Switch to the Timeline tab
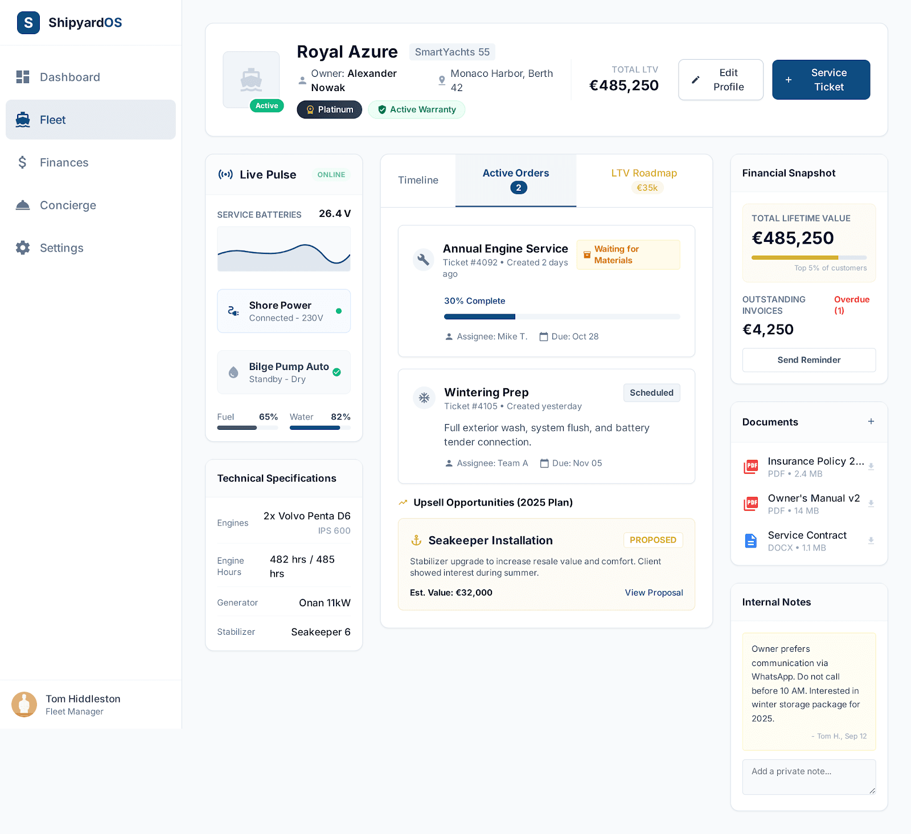 [x=418, y=180]
